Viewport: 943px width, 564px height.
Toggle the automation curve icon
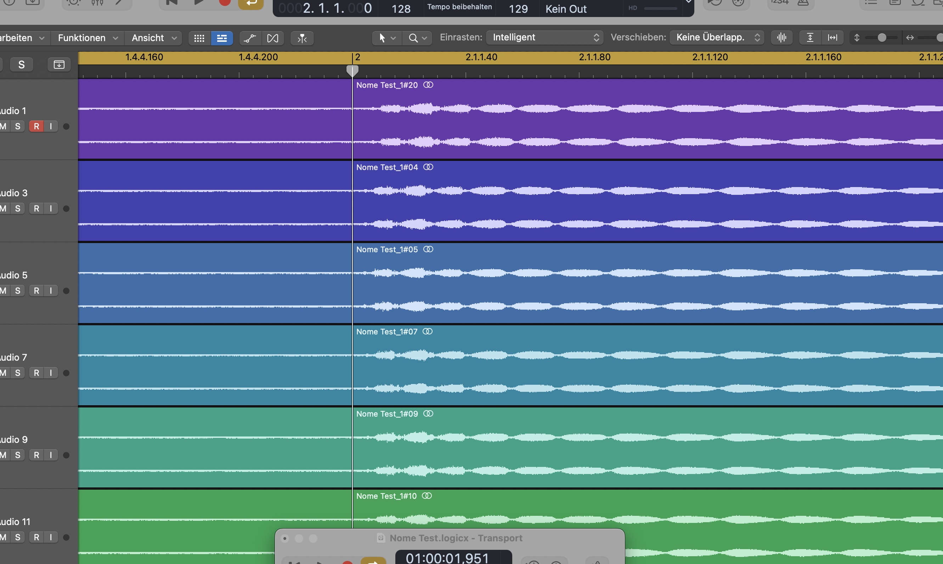pos(250,38)
